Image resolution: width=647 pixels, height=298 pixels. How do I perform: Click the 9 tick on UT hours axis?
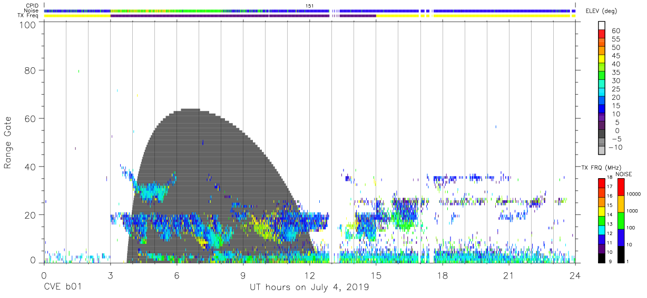pos(243,275)
